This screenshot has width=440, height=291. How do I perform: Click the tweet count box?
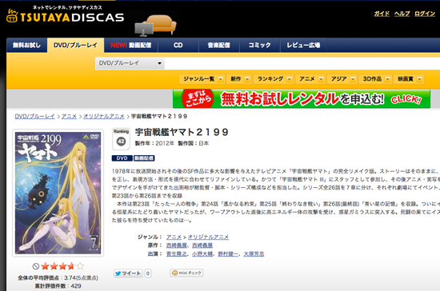tap(148, 273)
